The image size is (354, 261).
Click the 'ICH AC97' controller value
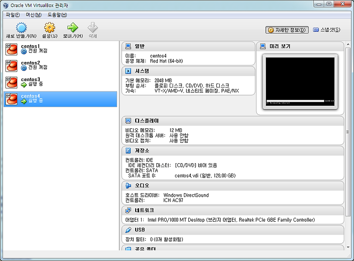173,201
